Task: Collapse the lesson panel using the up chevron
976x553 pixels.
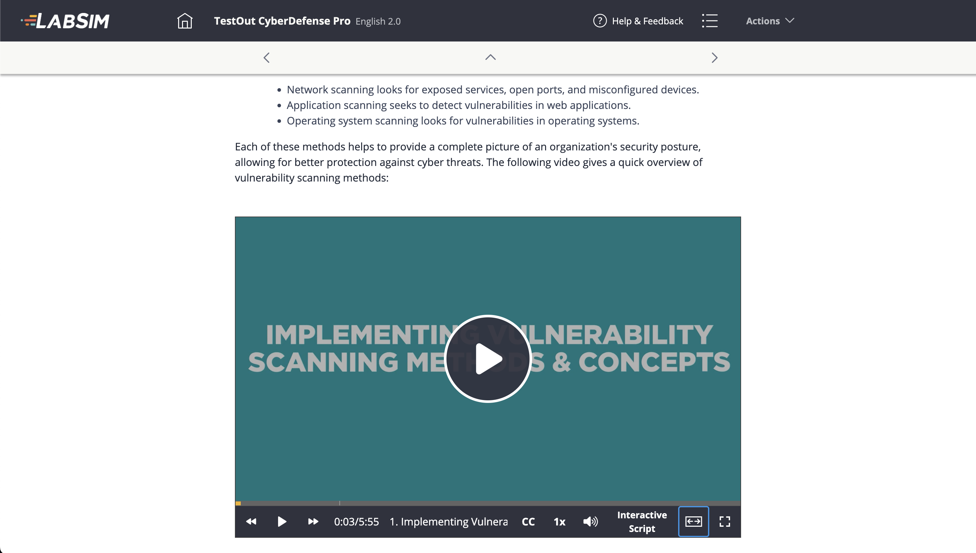Action: 490,57
